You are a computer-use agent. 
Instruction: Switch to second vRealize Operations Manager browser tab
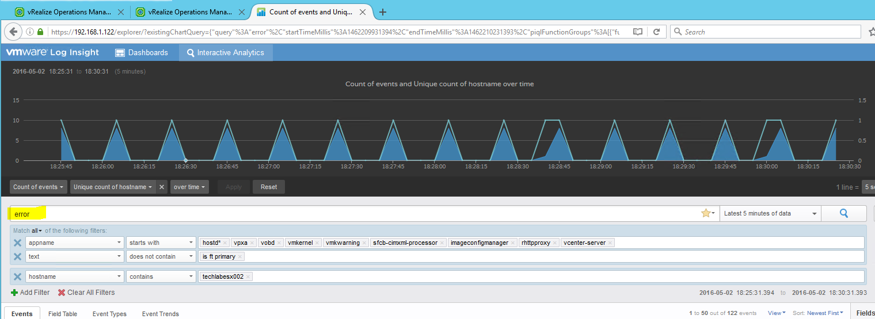(x=190, y=11)
